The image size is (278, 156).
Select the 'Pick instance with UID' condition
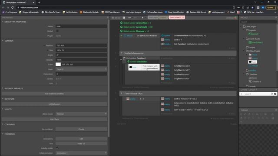(144, 67)
